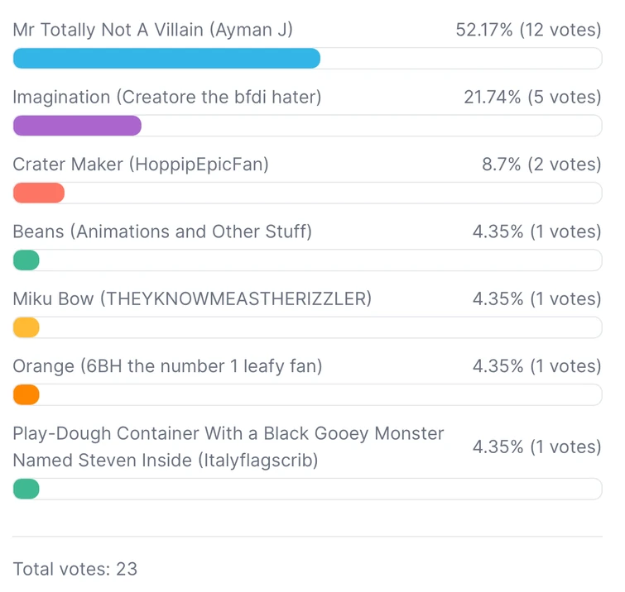625x592 pixels.
Task: Select the Mr Totally Not A Villain option label
Action: tap(153, 30)
